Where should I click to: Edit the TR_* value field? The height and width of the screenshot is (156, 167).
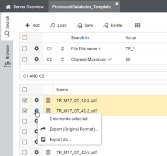click(130, 49)
